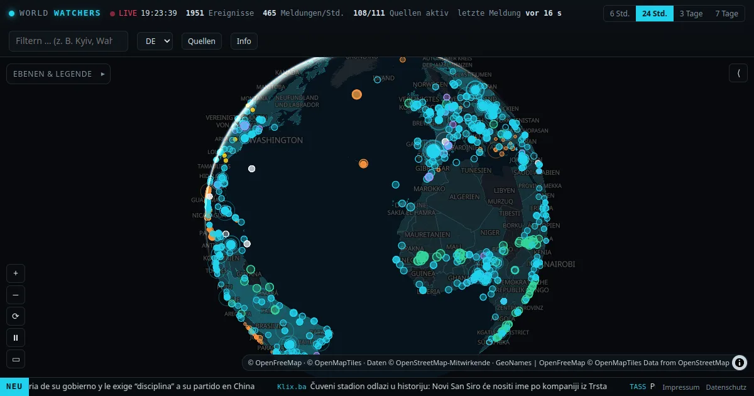
Task: Click the NEU ticker badge
Action: (14, 386)
